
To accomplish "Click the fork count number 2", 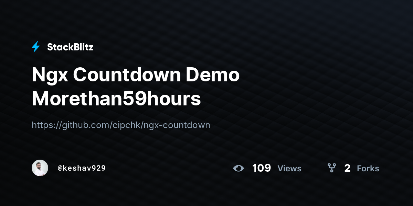I will pos(347,168).
